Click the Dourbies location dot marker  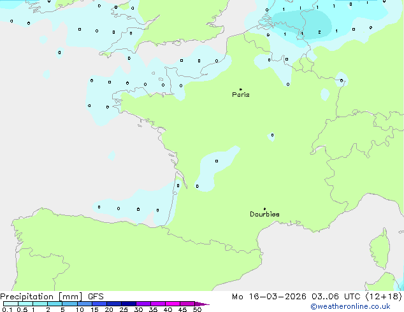(x=264, y=209)
